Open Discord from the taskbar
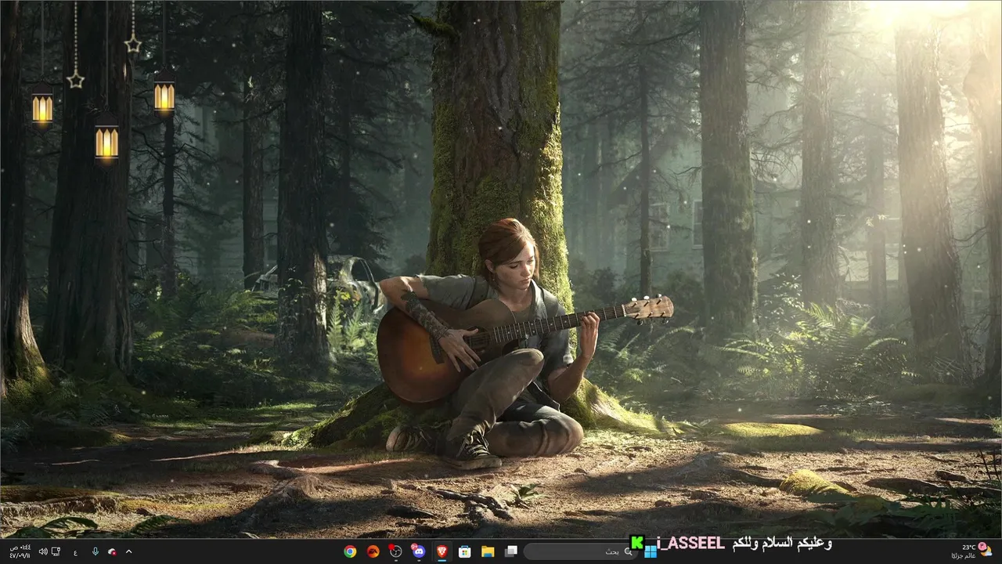Image resolution: width=1002 pixels, height=564 pixels. tap(419, 551)
